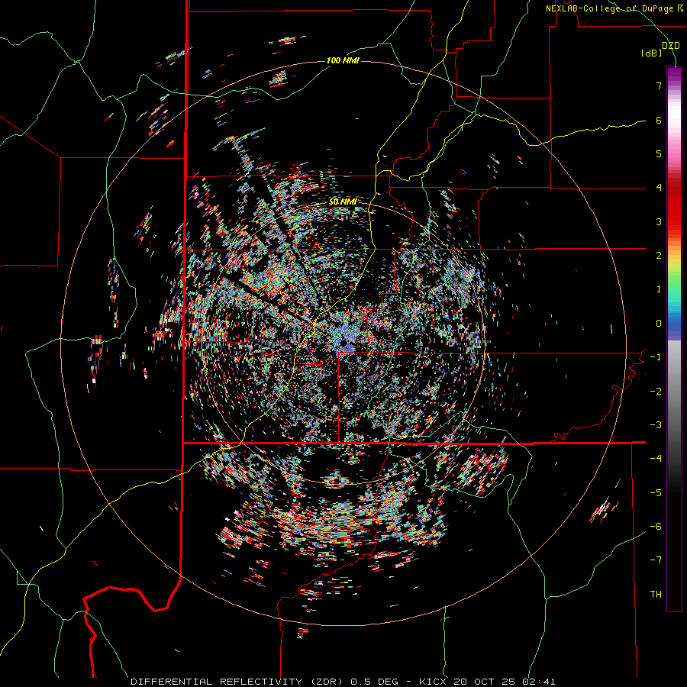This screenshot has height=687, width=687.
Task: Click the -5 dB scale label
Action: tap(656, 493)
